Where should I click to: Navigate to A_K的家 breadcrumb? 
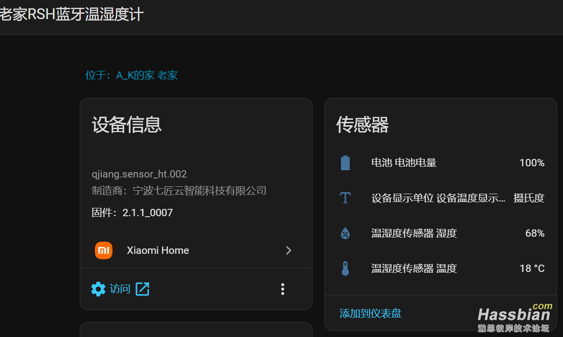pos(135,75)
